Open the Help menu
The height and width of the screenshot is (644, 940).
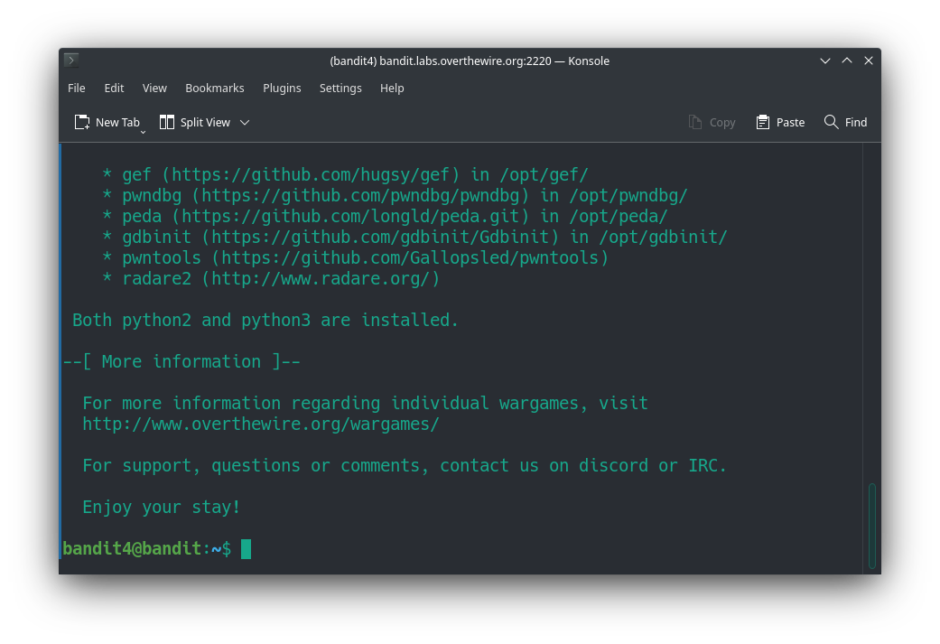[392, 88]
